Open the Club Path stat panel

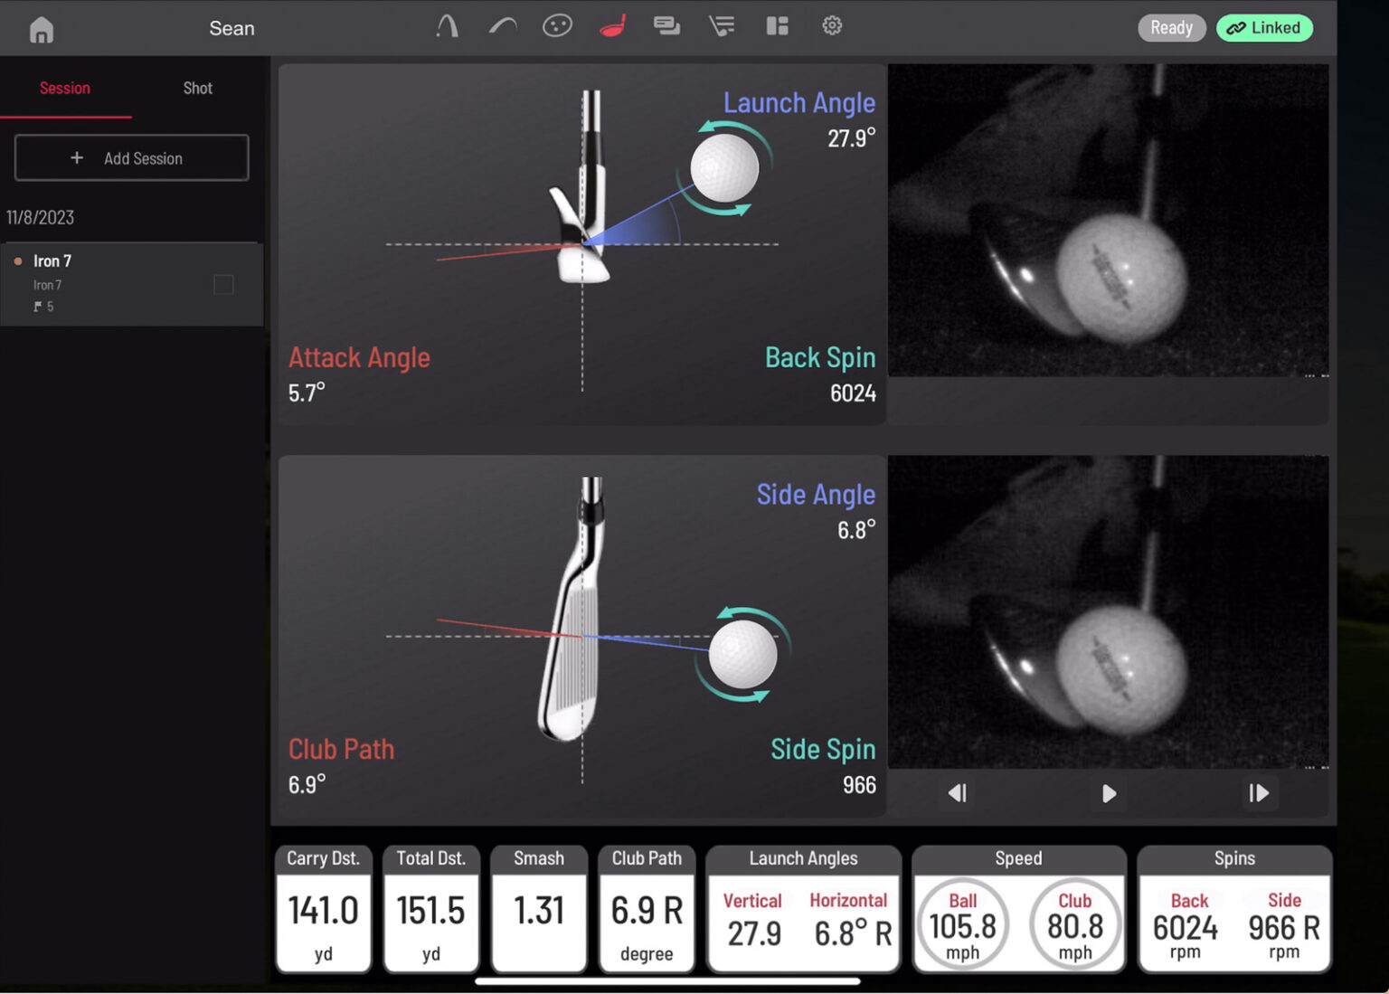pyautogui.click(x=647, y=907)
